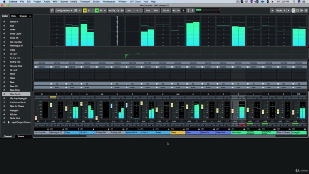Open the Find Track/Channel search icon
Viewport: 309px width, 174px height.
pyautogui.click(x=52, y=11)
